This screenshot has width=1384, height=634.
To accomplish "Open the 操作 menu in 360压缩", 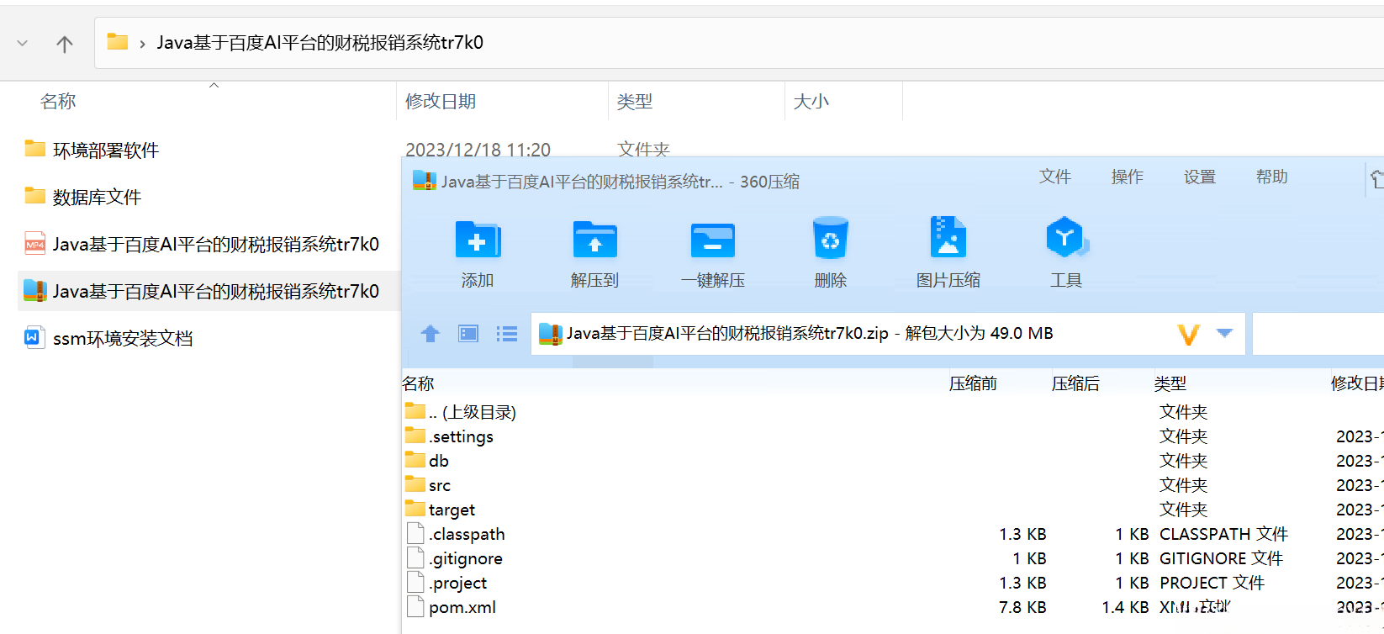I will point(1128,177).
